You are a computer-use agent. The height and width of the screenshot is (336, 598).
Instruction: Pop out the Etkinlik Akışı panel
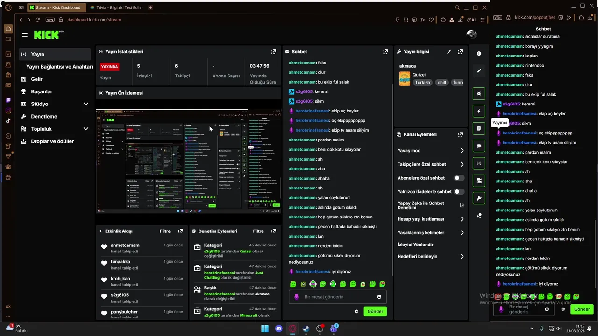(x=181, y=231)
